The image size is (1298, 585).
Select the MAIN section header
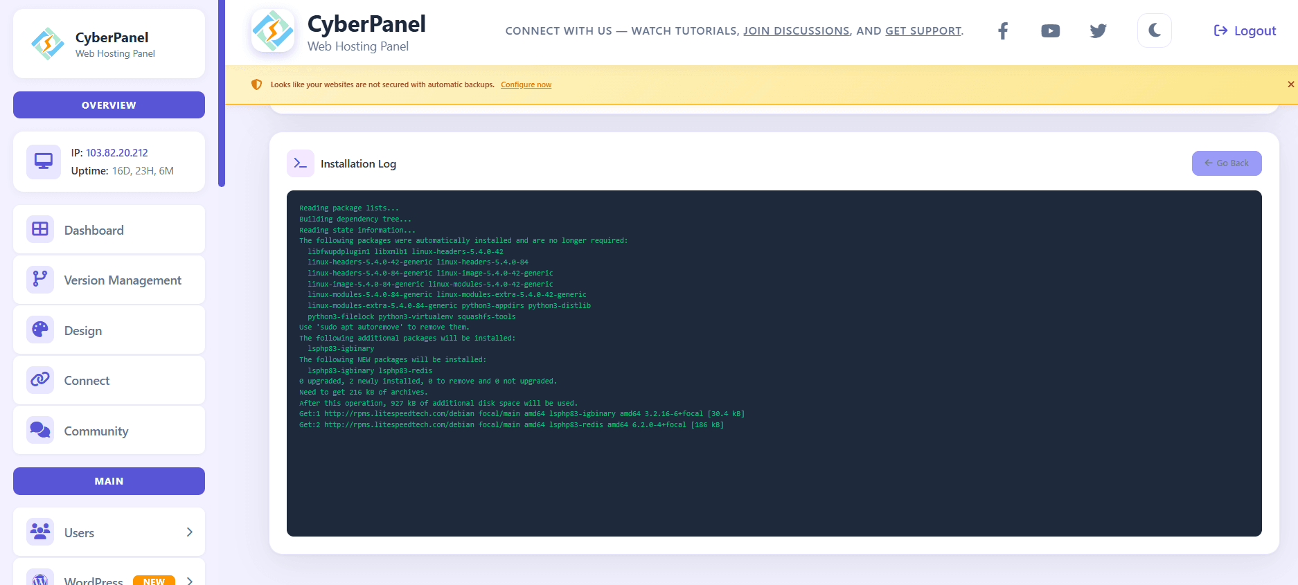[x=109, y=481]
